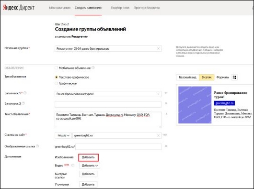Open Прогноз бюджета
254x189 pixels.
tap(147, 8)
